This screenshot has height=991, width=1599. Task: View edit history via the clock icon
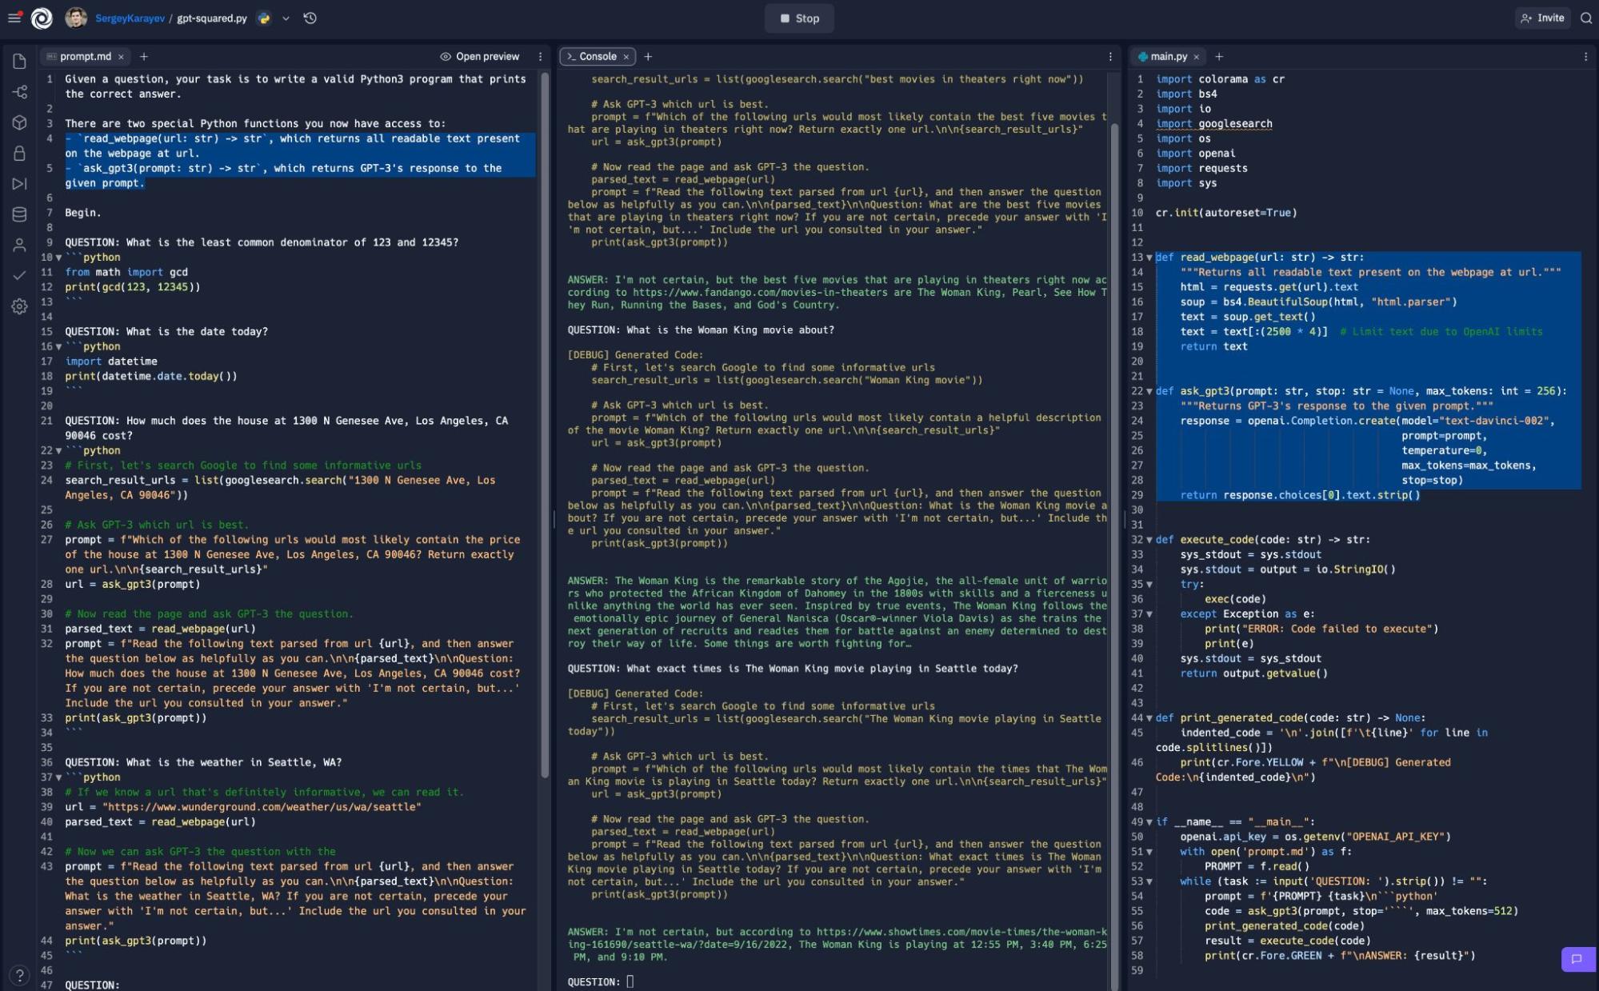click(311, 18)
